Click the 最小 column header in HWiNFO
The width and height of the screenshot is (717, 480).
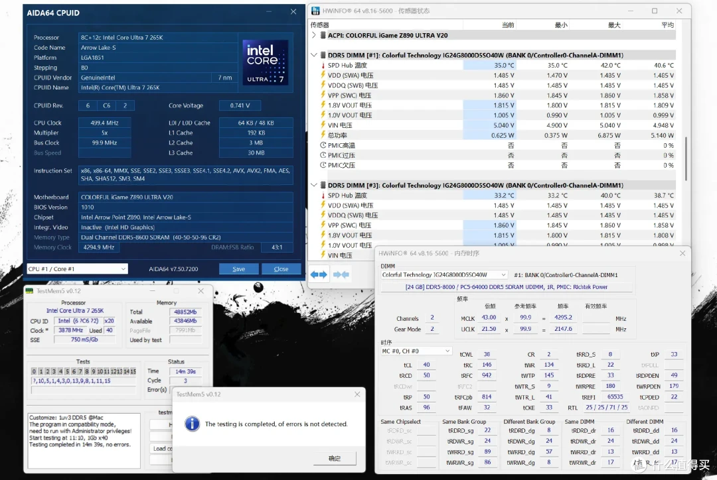coord(561,25)
